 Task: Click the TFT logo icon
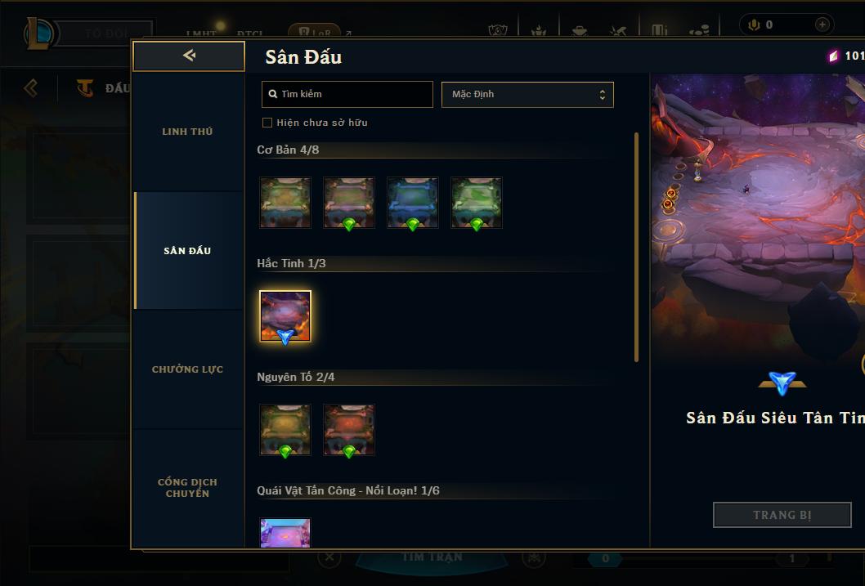click(85, 87)
